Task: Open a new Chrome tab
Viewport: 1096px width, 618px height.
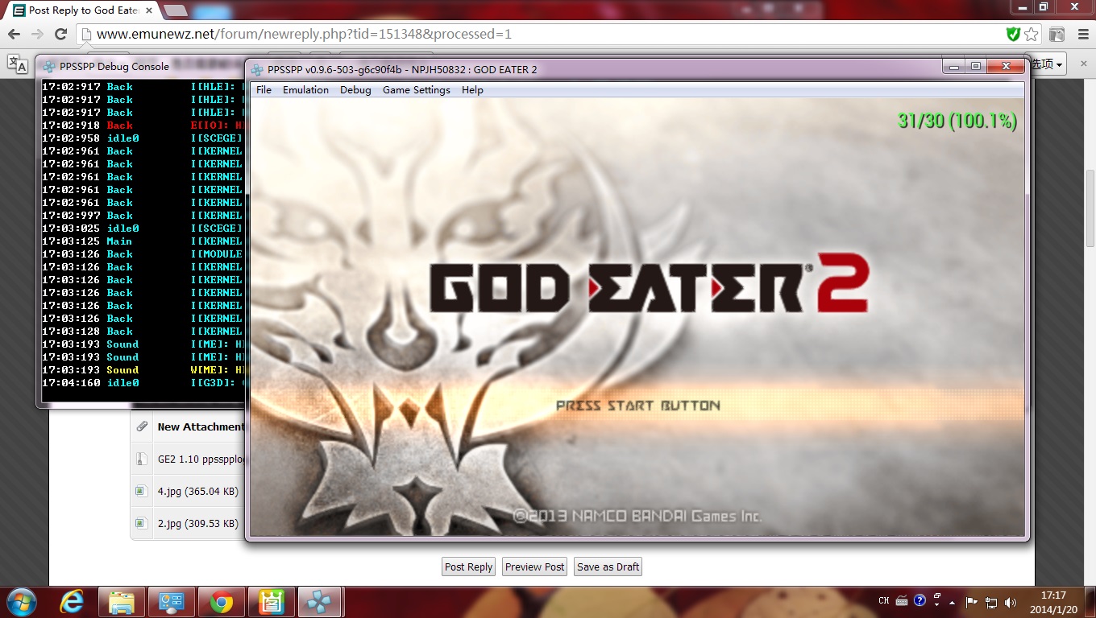Action: pyautogui.click(x=176, y=10)
